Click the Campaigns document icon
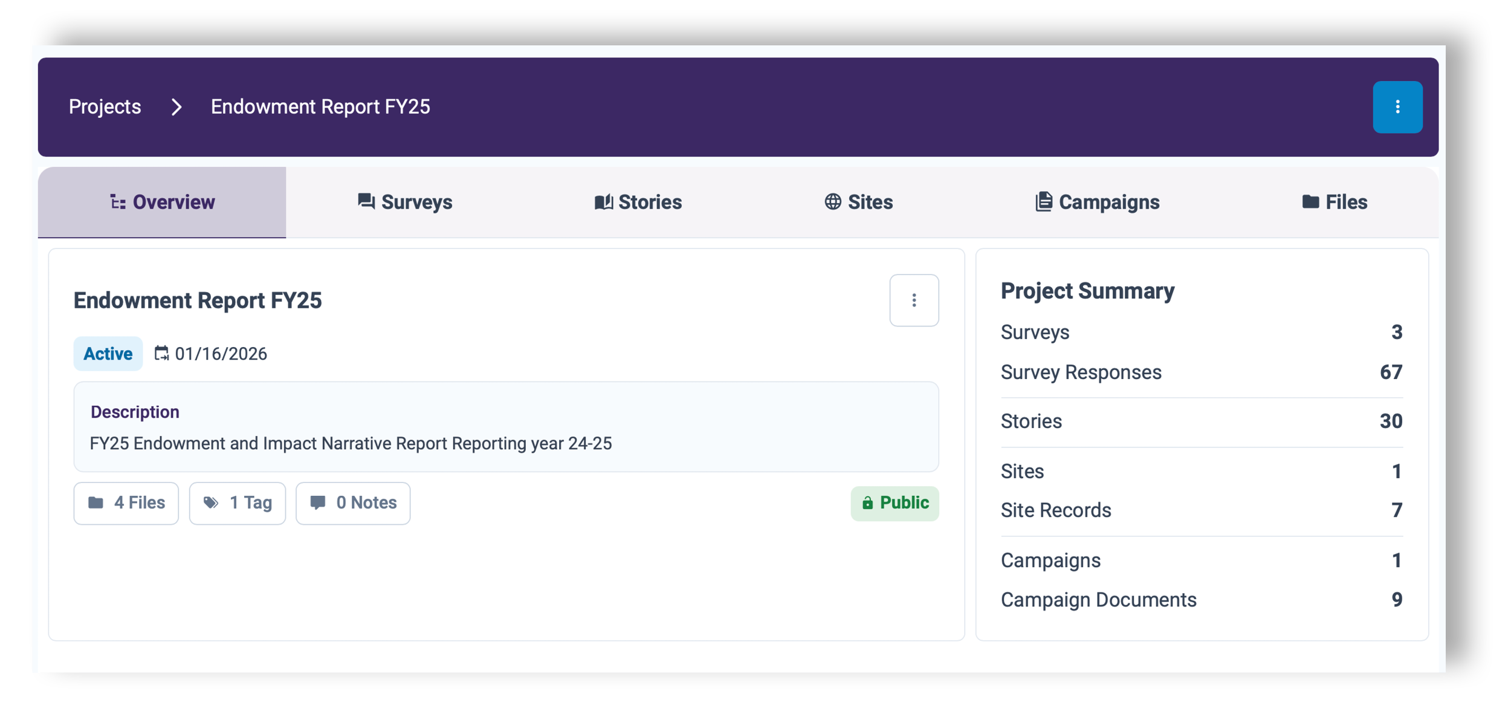This screenshot has height=714, width=1511. [x=1043, y=201]
